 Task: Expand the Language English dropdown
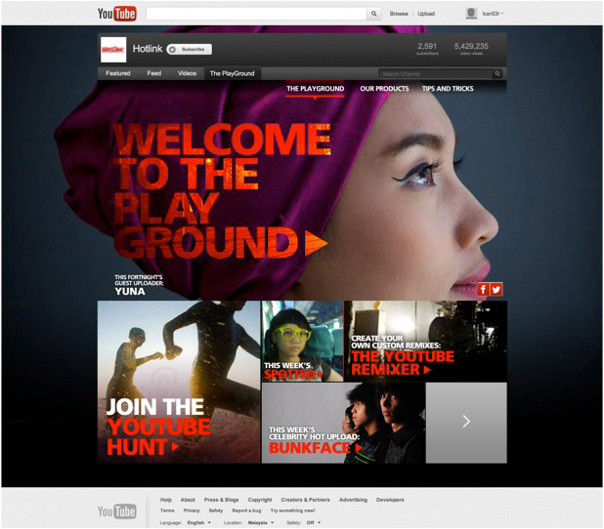point(198,523)
